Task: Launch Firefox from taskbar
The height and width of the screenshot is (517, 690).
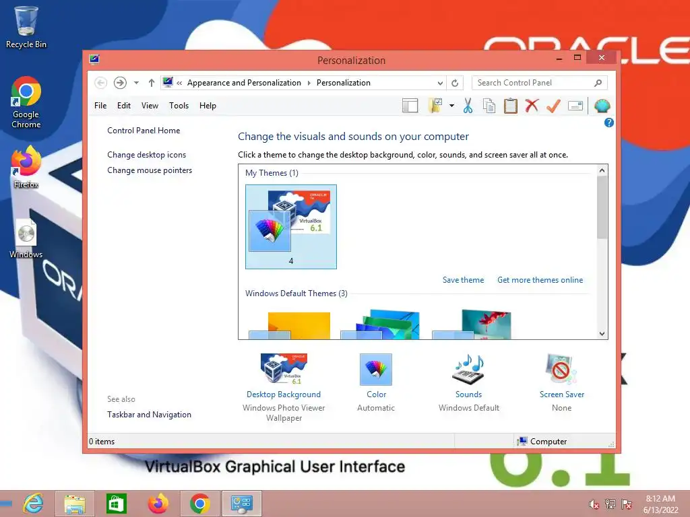Action: pos(158,504)
